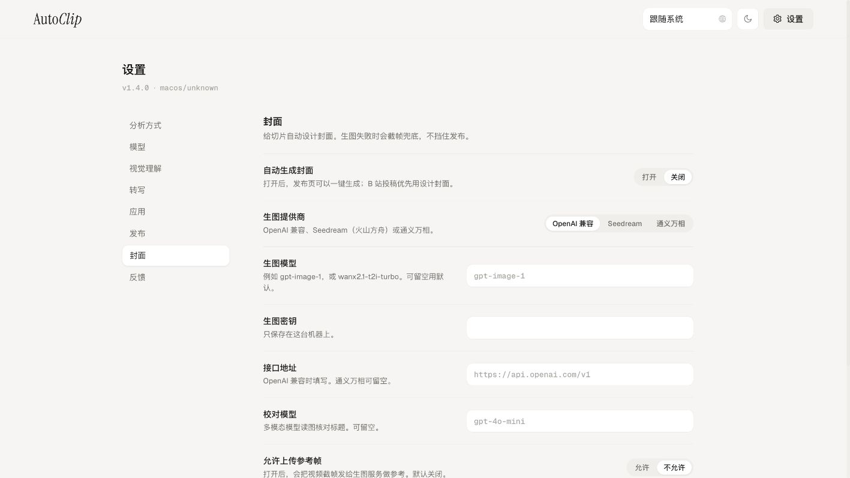
Task: Click description 多模态模型读图核对标题。可留空。
Action: (323, 428)
